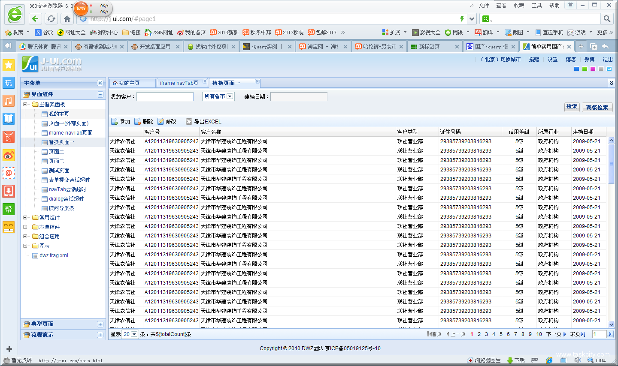
Task: Expand the 图表 tree node
Action: point(25,246)
